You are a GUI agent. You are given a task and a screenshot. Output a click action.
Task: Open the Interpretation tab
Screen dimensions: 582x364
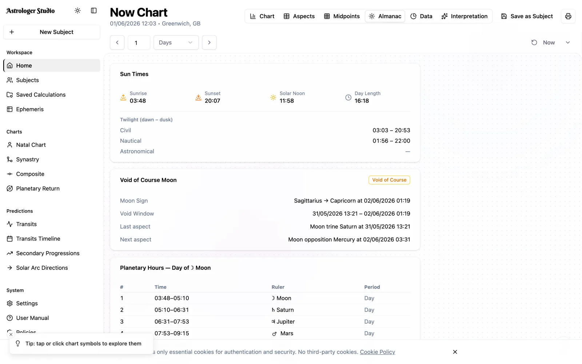[465, 16]
